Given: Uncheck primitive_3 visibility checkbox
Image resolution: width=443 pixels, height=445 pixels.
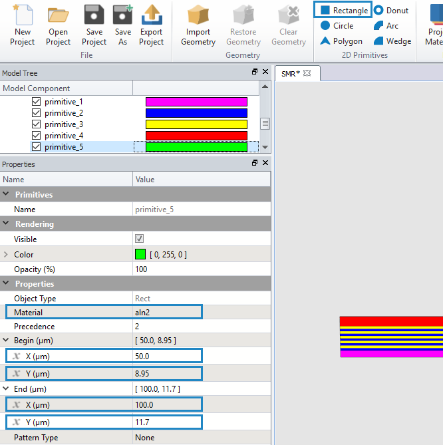Looking at the screenshot, I should [x=36, y=124].
